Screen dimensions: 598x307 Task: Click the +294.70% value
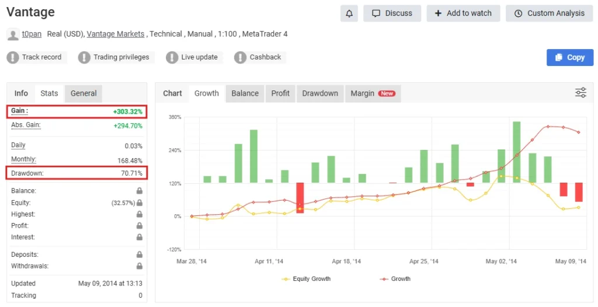[x=128, y=126]
